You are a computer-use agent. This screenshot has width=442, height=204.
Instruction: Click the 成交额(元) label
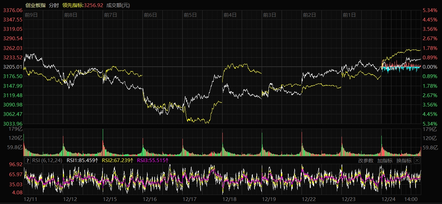(x=118, y=5)
